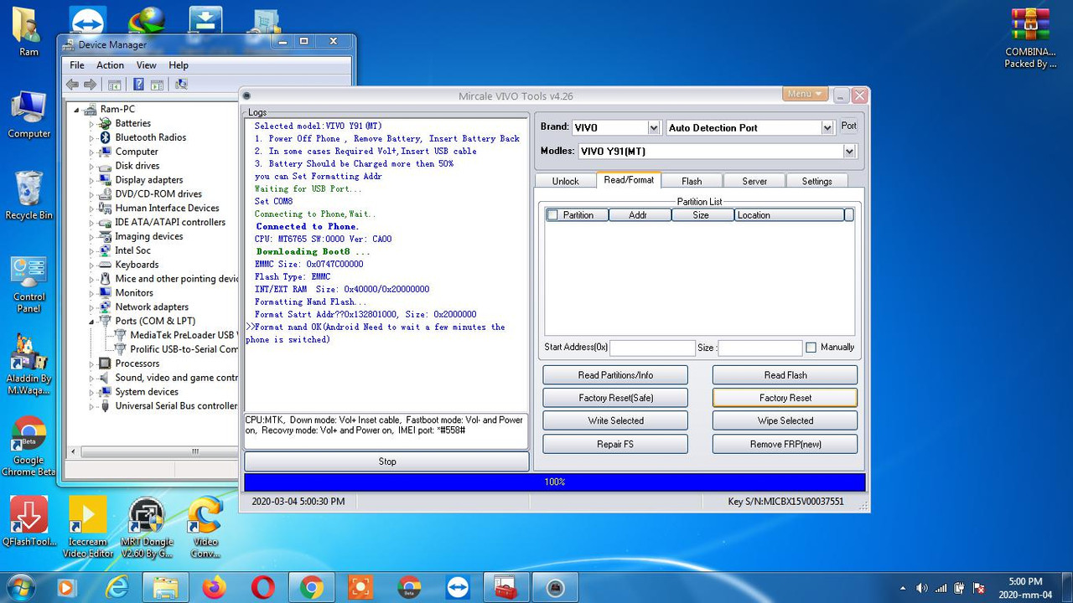This screenshot has height=603, width=1073.
Task: Click the Read Partitions/Info button
Action: pos(614,374)
